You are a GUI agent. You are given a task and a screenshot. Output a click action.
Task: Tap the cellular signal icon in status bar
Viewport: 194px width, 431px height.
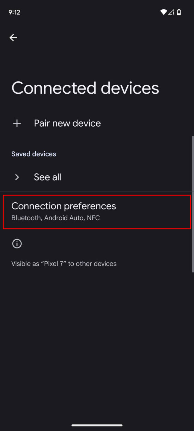pos(171,12)
